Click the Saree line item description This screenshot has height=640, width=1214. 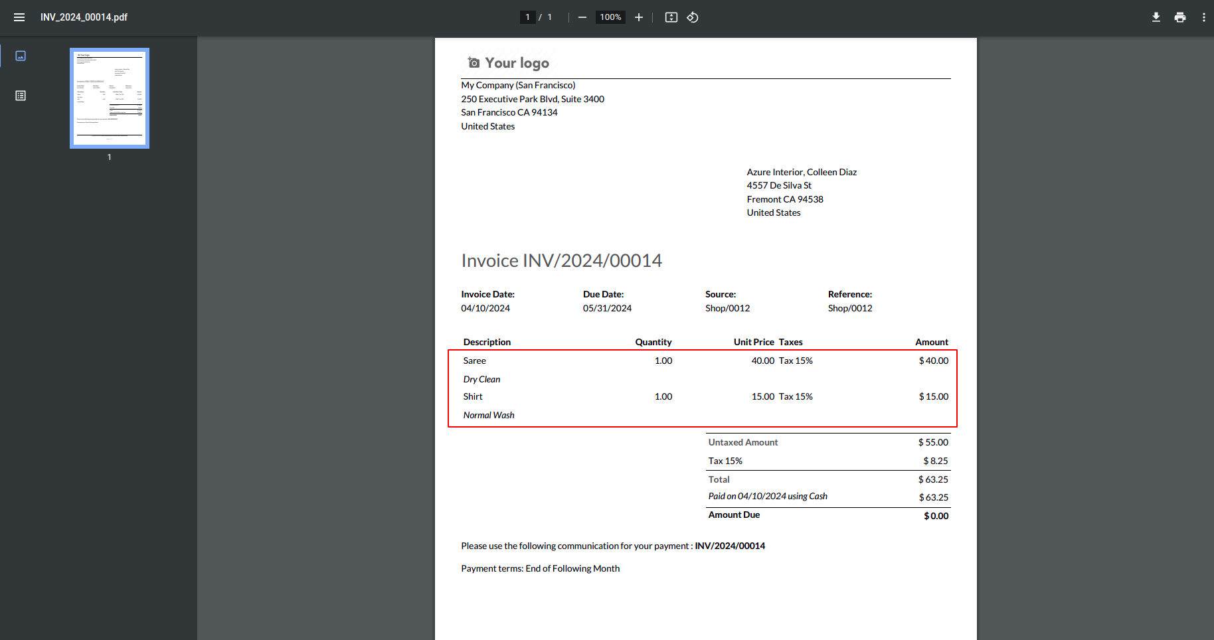pos(474,360)
